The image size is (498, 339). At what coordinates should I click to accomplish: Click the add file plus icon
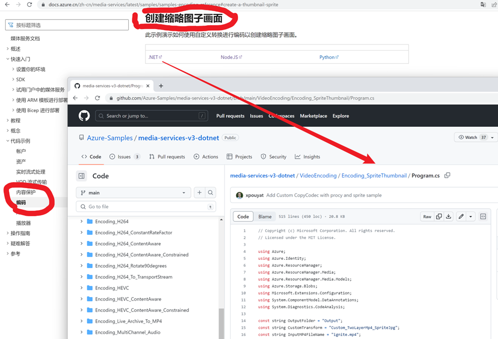point(199,193)
